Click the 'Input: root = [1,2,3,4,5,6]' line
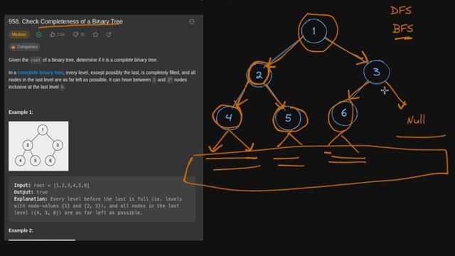Screen dimensions: 455x256 pyautogui.click(x=52, y=185)
